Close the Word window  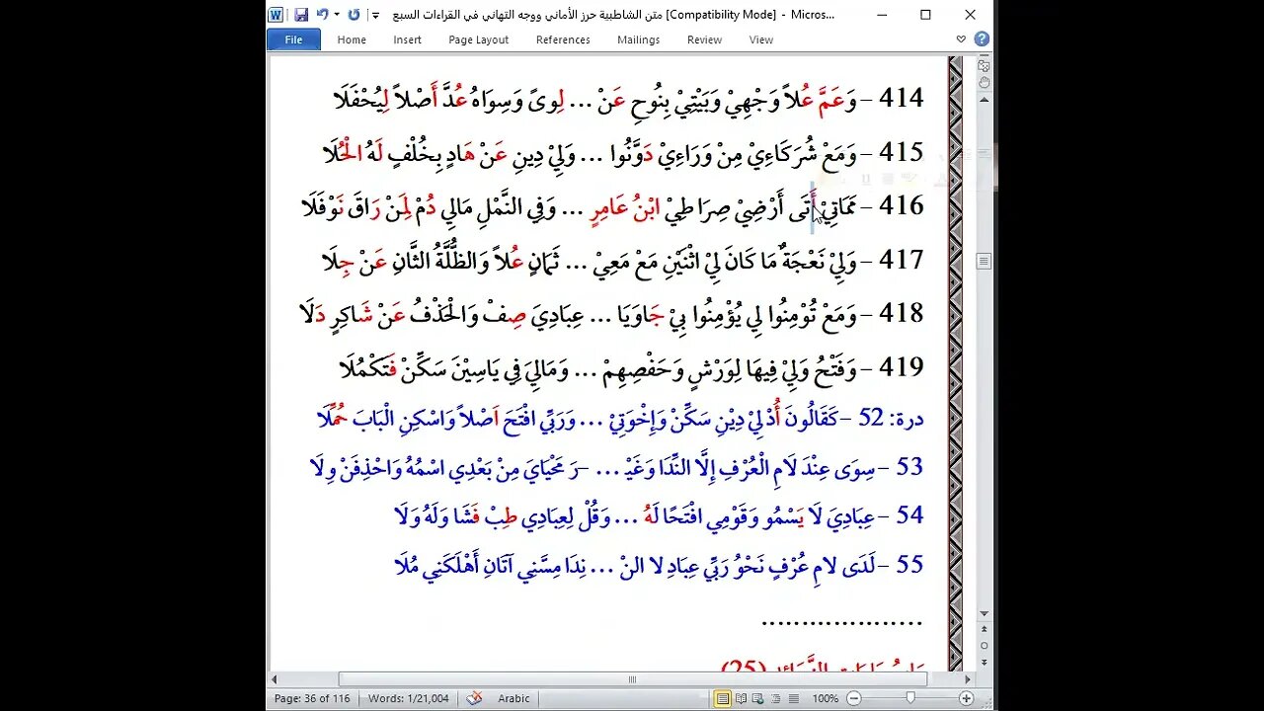[x=970, y=15]
